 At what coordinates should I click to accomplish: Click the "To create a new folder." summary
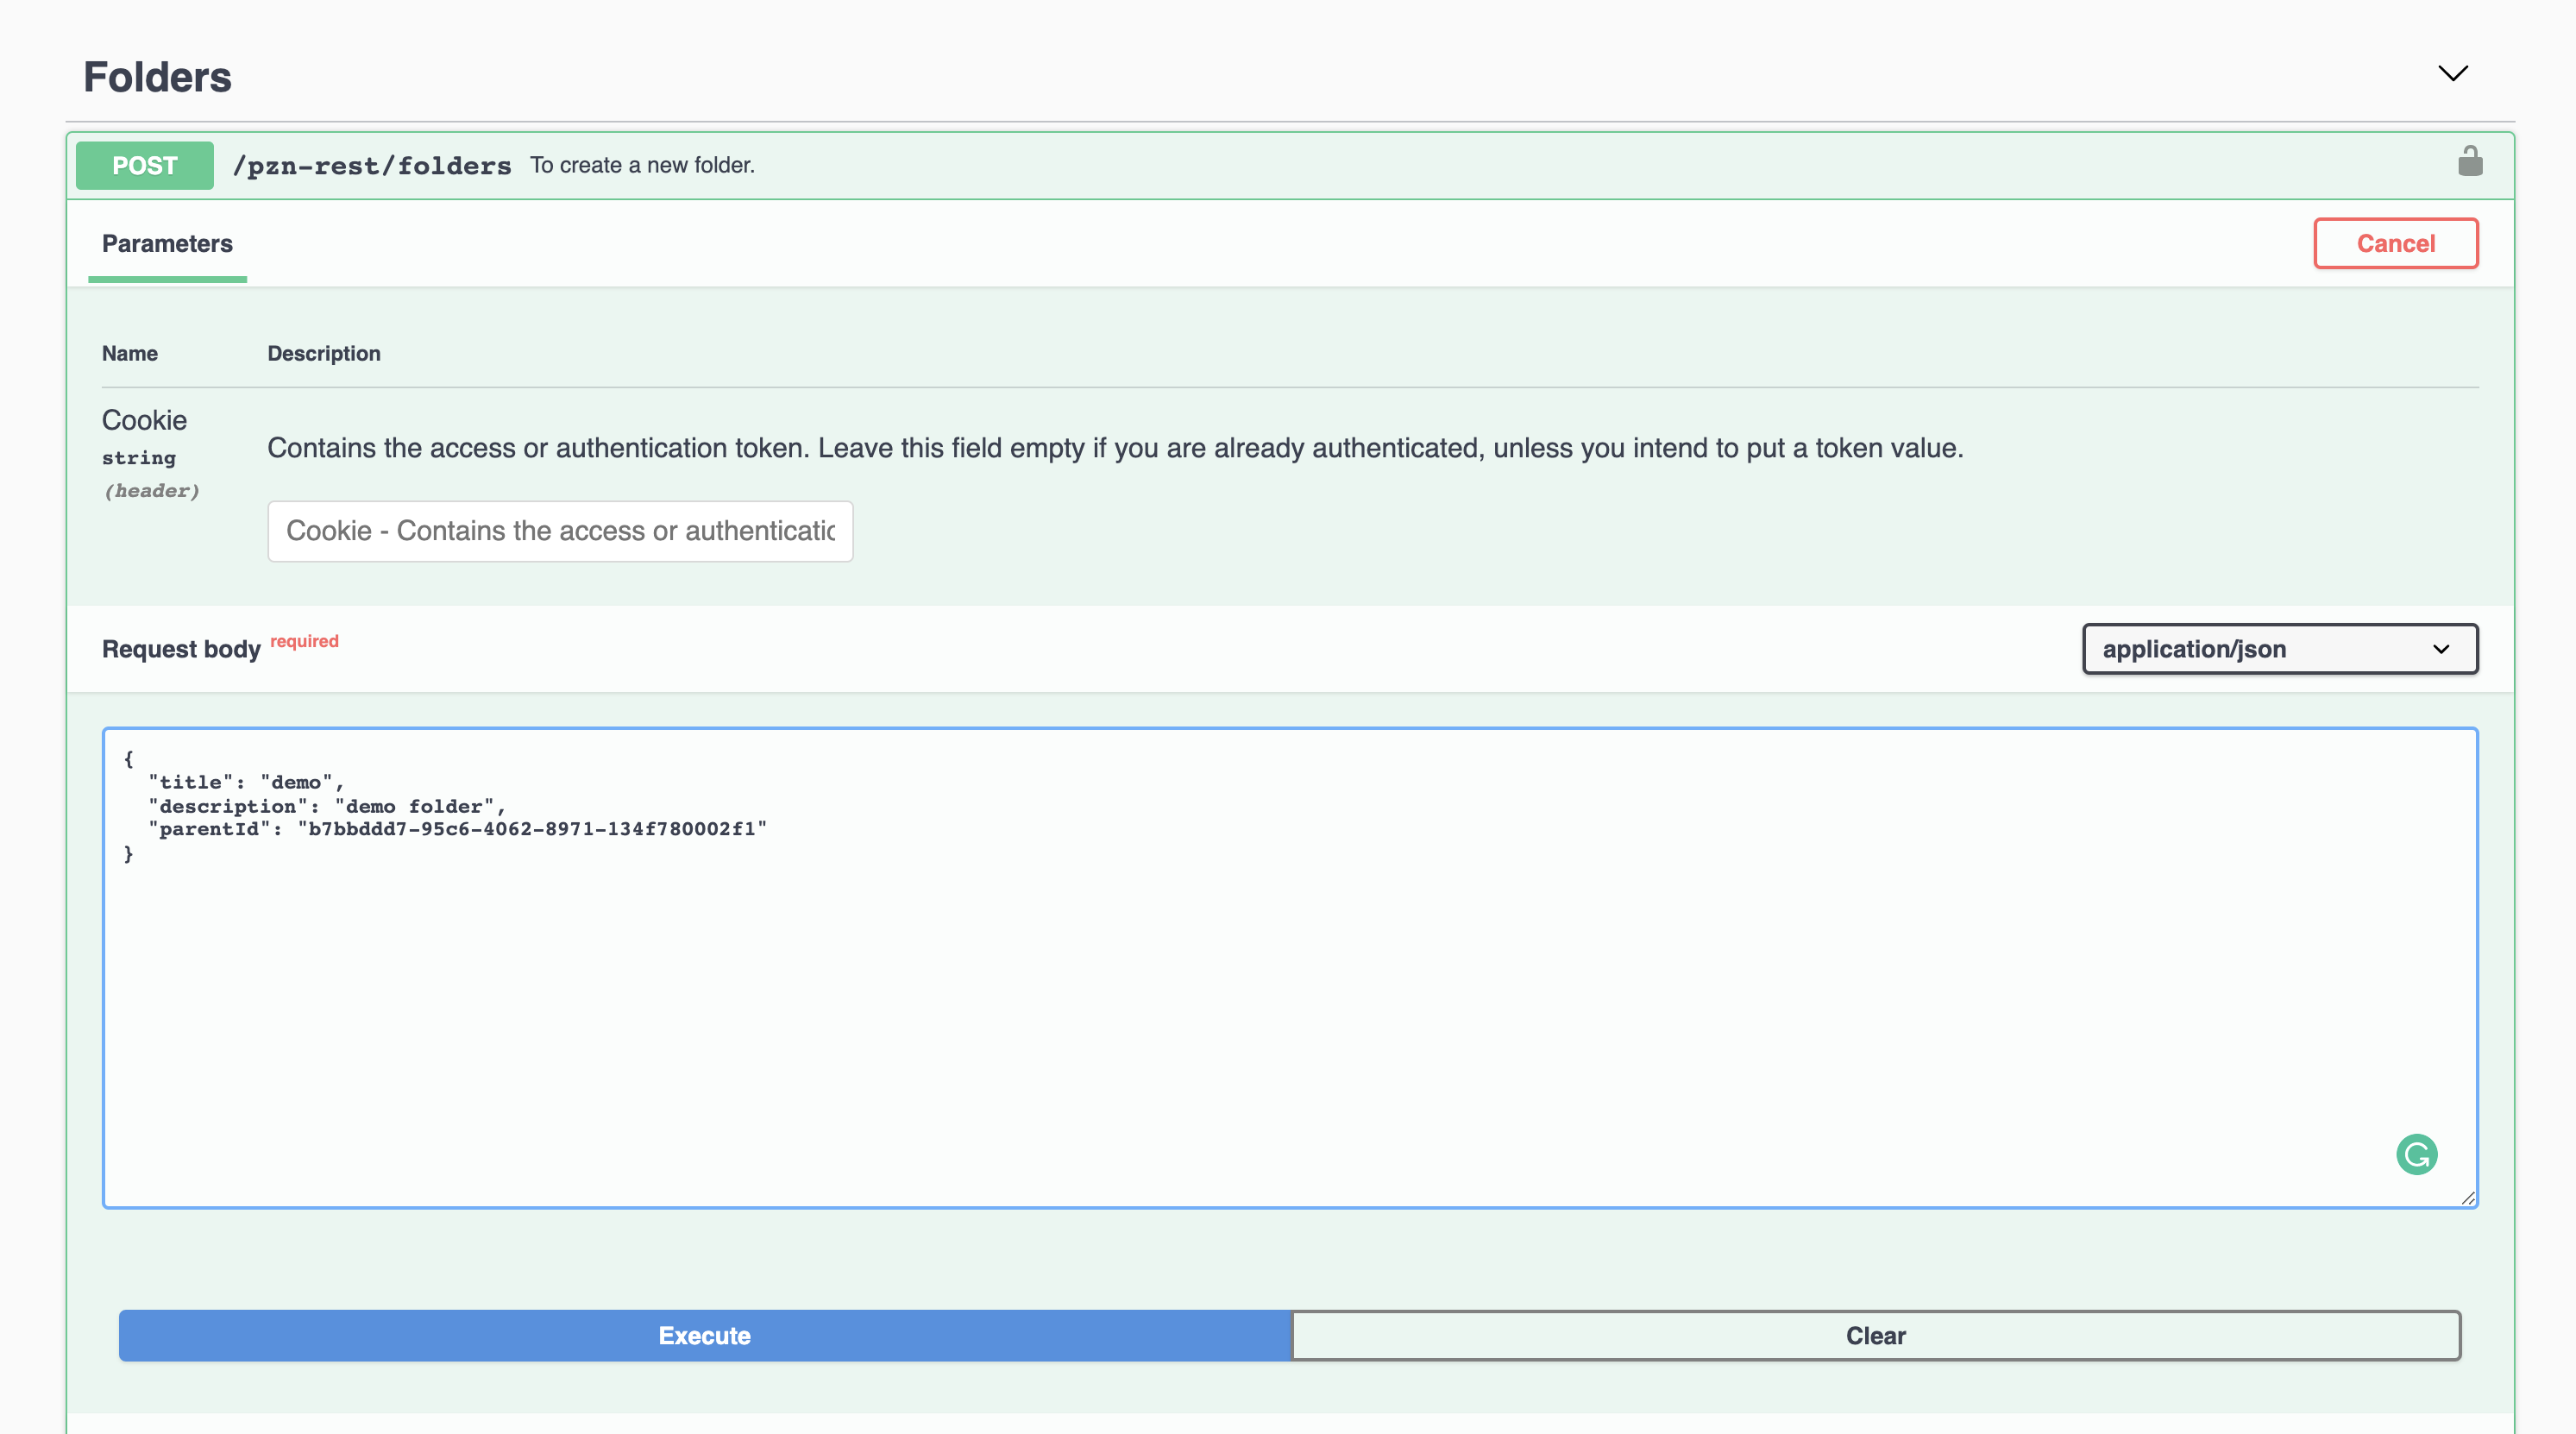(x=642, y=165)
